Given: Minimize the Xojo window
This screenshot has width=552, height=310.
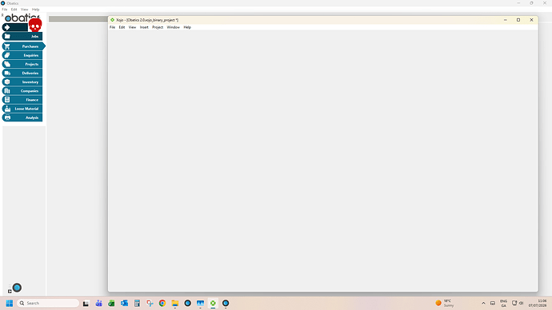Looking at the screenshot, I should 505,20.
